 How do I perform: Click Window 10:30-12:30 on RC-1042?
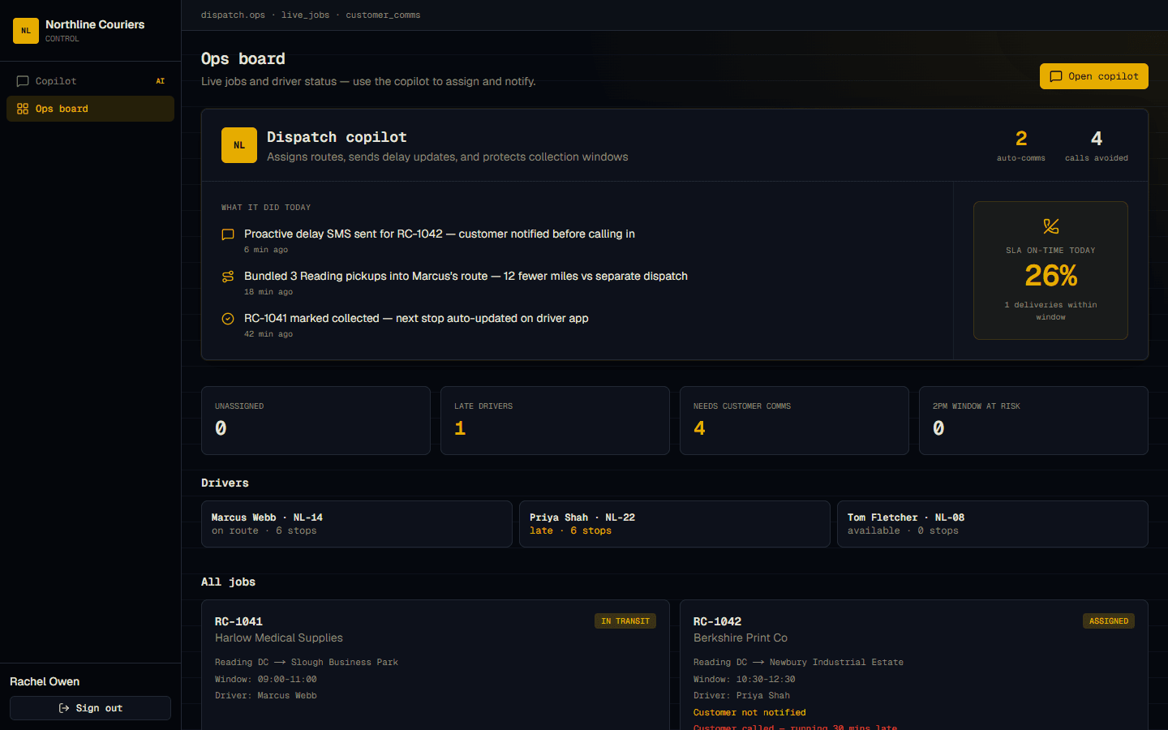(x=744, y=680)
